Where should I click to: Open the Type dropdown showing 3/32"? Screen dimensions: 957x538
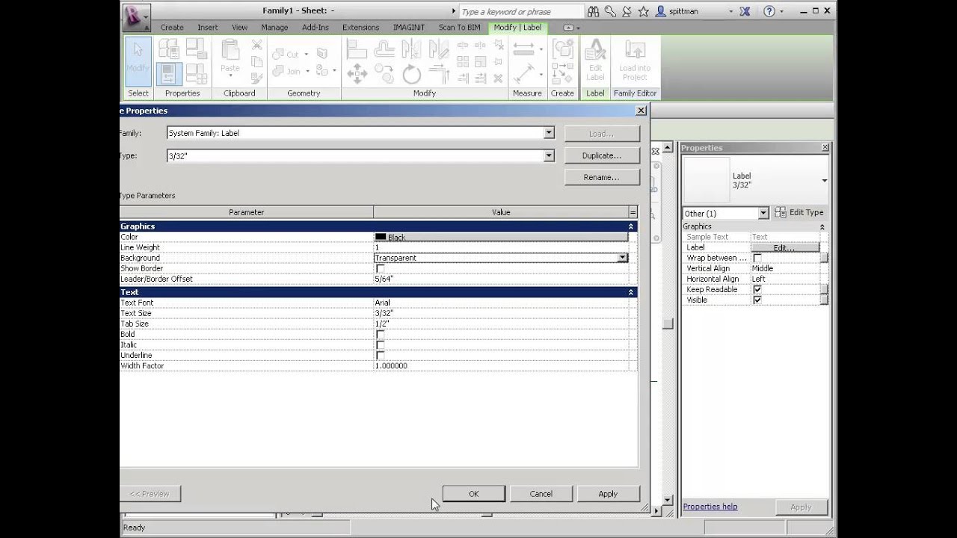click(x=549, y=155)
